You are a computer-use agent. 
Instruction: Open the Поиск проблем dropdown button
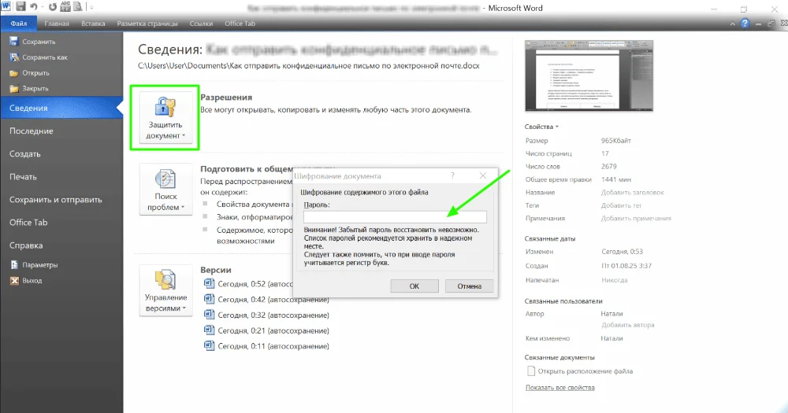[165, 190]
